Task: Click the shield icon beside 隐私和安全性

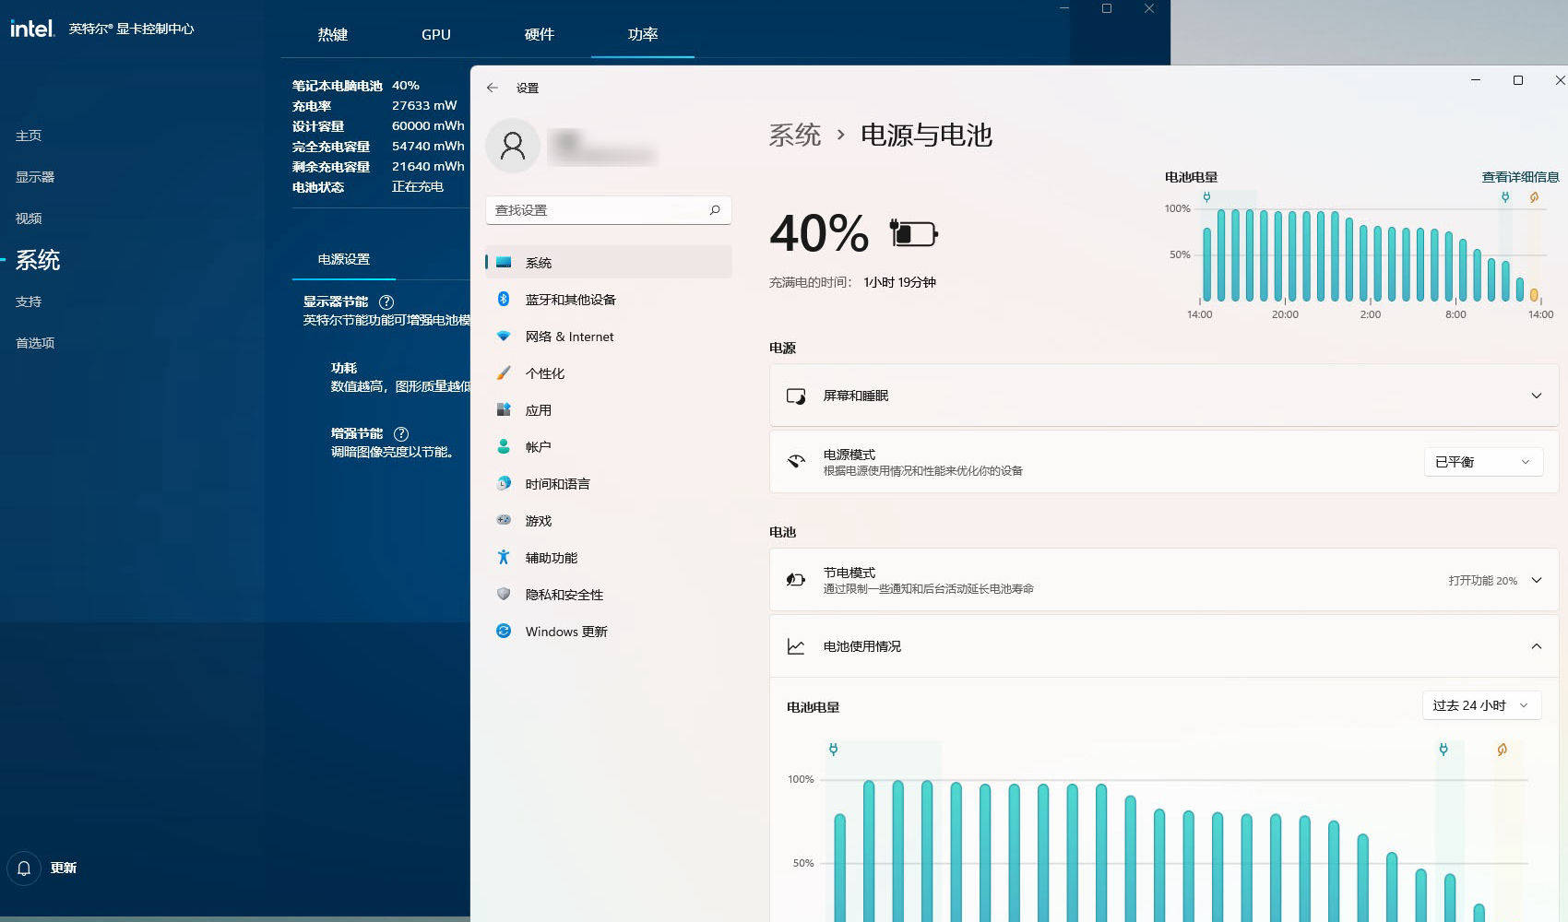Action: pos(504,594)
